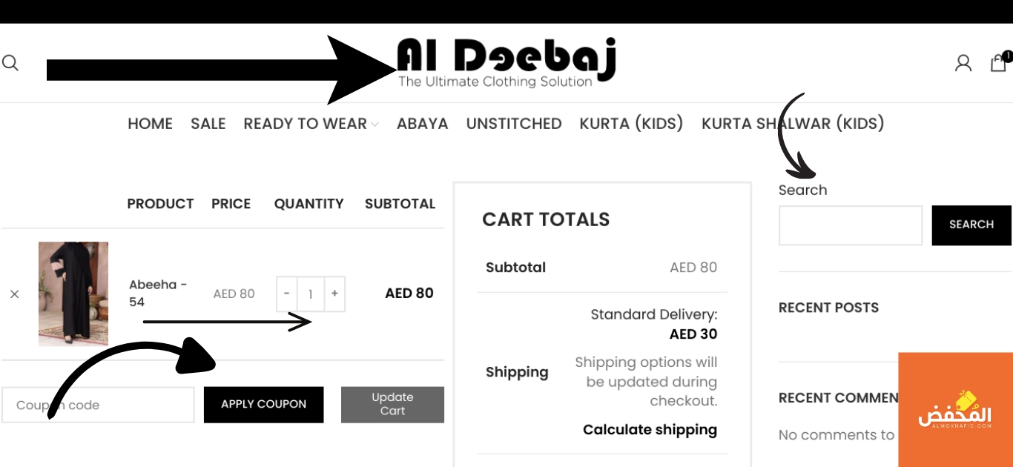
Task: Click the Almokhafid orange badge
Action: (x=955, y=409)
